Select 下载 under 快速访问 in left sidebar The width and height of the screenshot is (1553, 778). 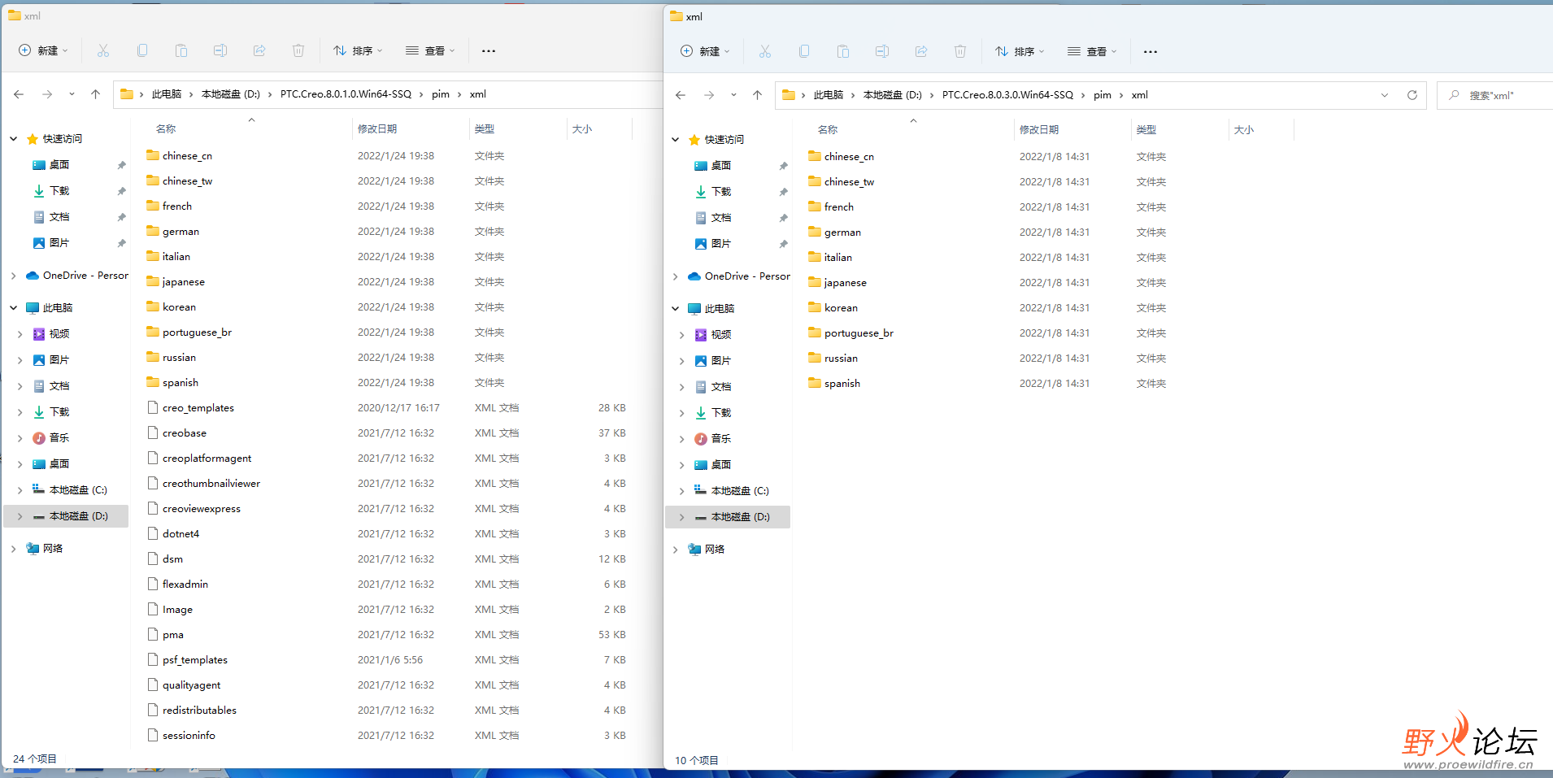click(x=59, y=191)
